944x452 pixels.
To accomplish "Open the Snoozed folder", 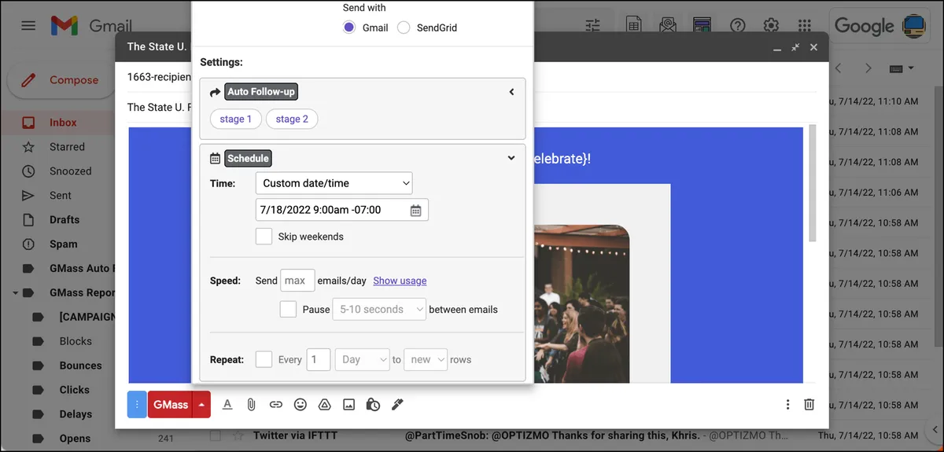I will [x=70, y=171].
